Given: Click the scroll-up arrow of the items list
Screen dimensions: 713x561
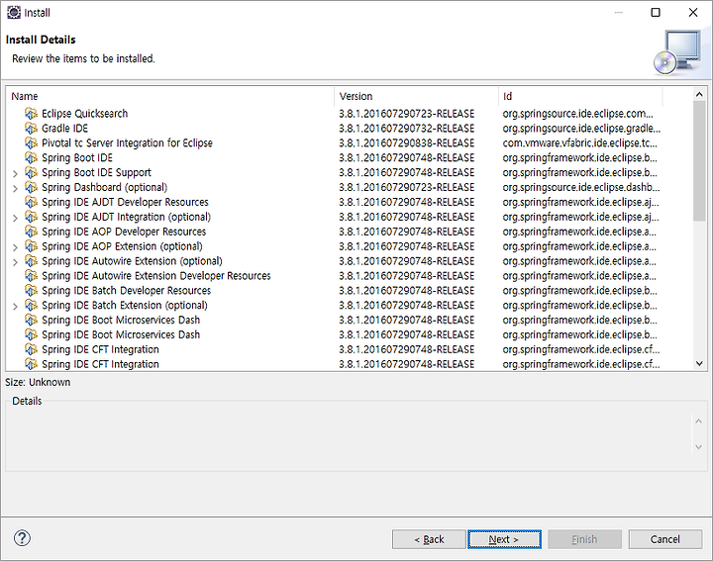Looking at the screenshot, I should point(699,94).
